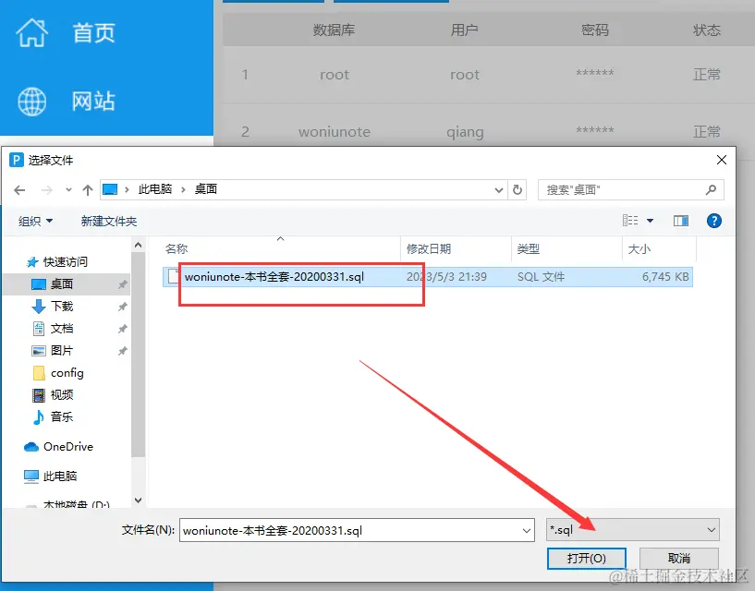Click the 6,745 KB size cell
The height and width of the screenshot is (591, 755).
(x=665, y=277)
